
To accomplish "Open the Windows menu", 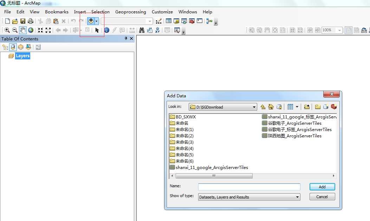I will (188, 12).
